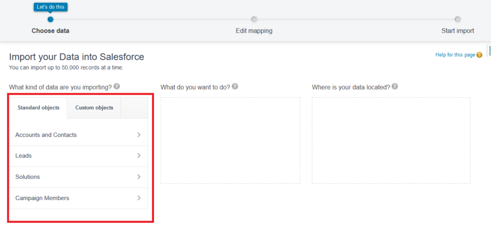
Task: Click the 'Choose data' step label
Action: 50,31
